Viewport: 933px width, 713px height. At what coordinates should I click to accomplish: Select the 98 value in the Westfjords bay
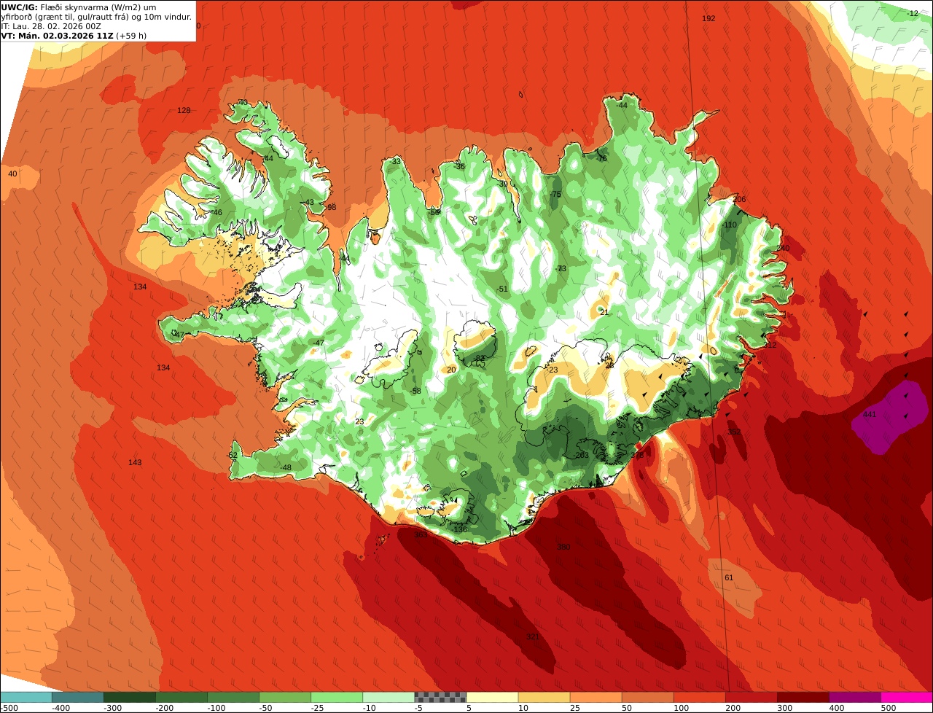(x=332, y=207)
